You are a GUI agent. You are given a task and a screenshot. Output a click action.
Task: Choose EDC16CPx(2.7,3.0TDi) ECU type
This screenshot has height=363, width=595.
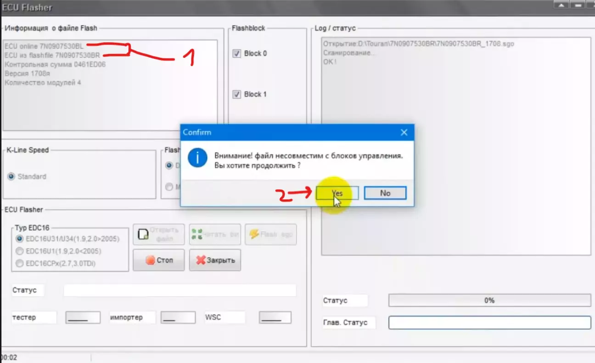(19, 263)
